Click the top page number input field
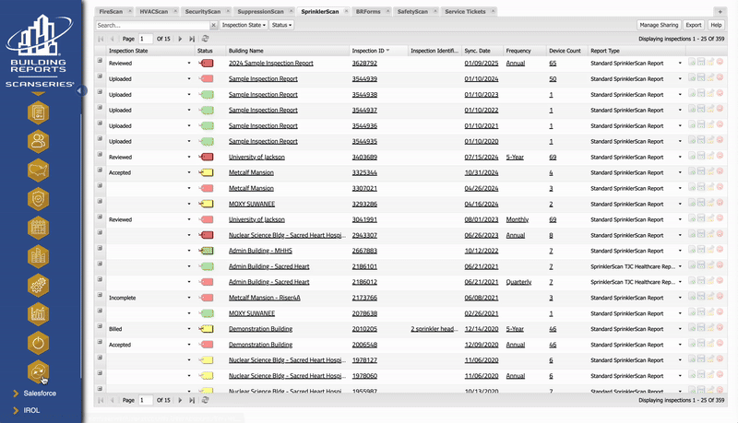738x423 pixels. (145, 39)
